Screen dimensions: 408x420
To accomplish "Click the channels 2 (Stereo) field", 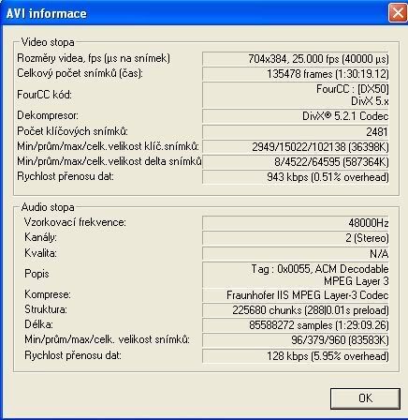I will [296, 238].
